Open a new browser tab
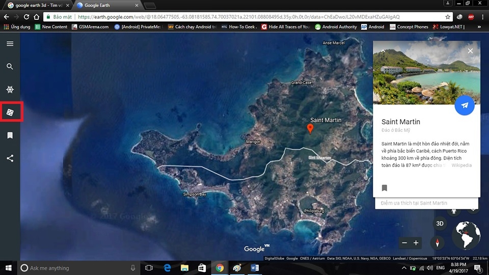Viewport: 489px width, 275px height. point(150,5)
